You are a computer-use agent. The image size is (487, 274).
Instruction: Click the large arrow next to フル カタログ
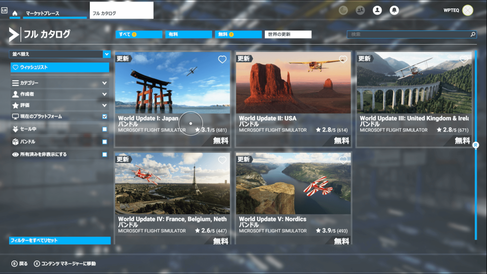point(14,34)
